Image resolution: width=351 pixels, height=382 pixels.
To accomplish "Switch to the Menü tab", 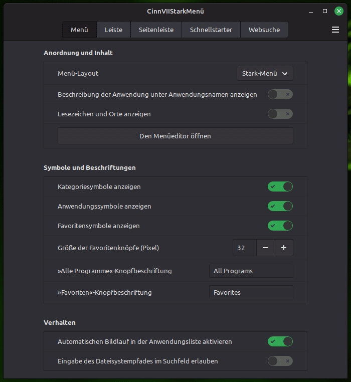I will (x=79, y=30).
